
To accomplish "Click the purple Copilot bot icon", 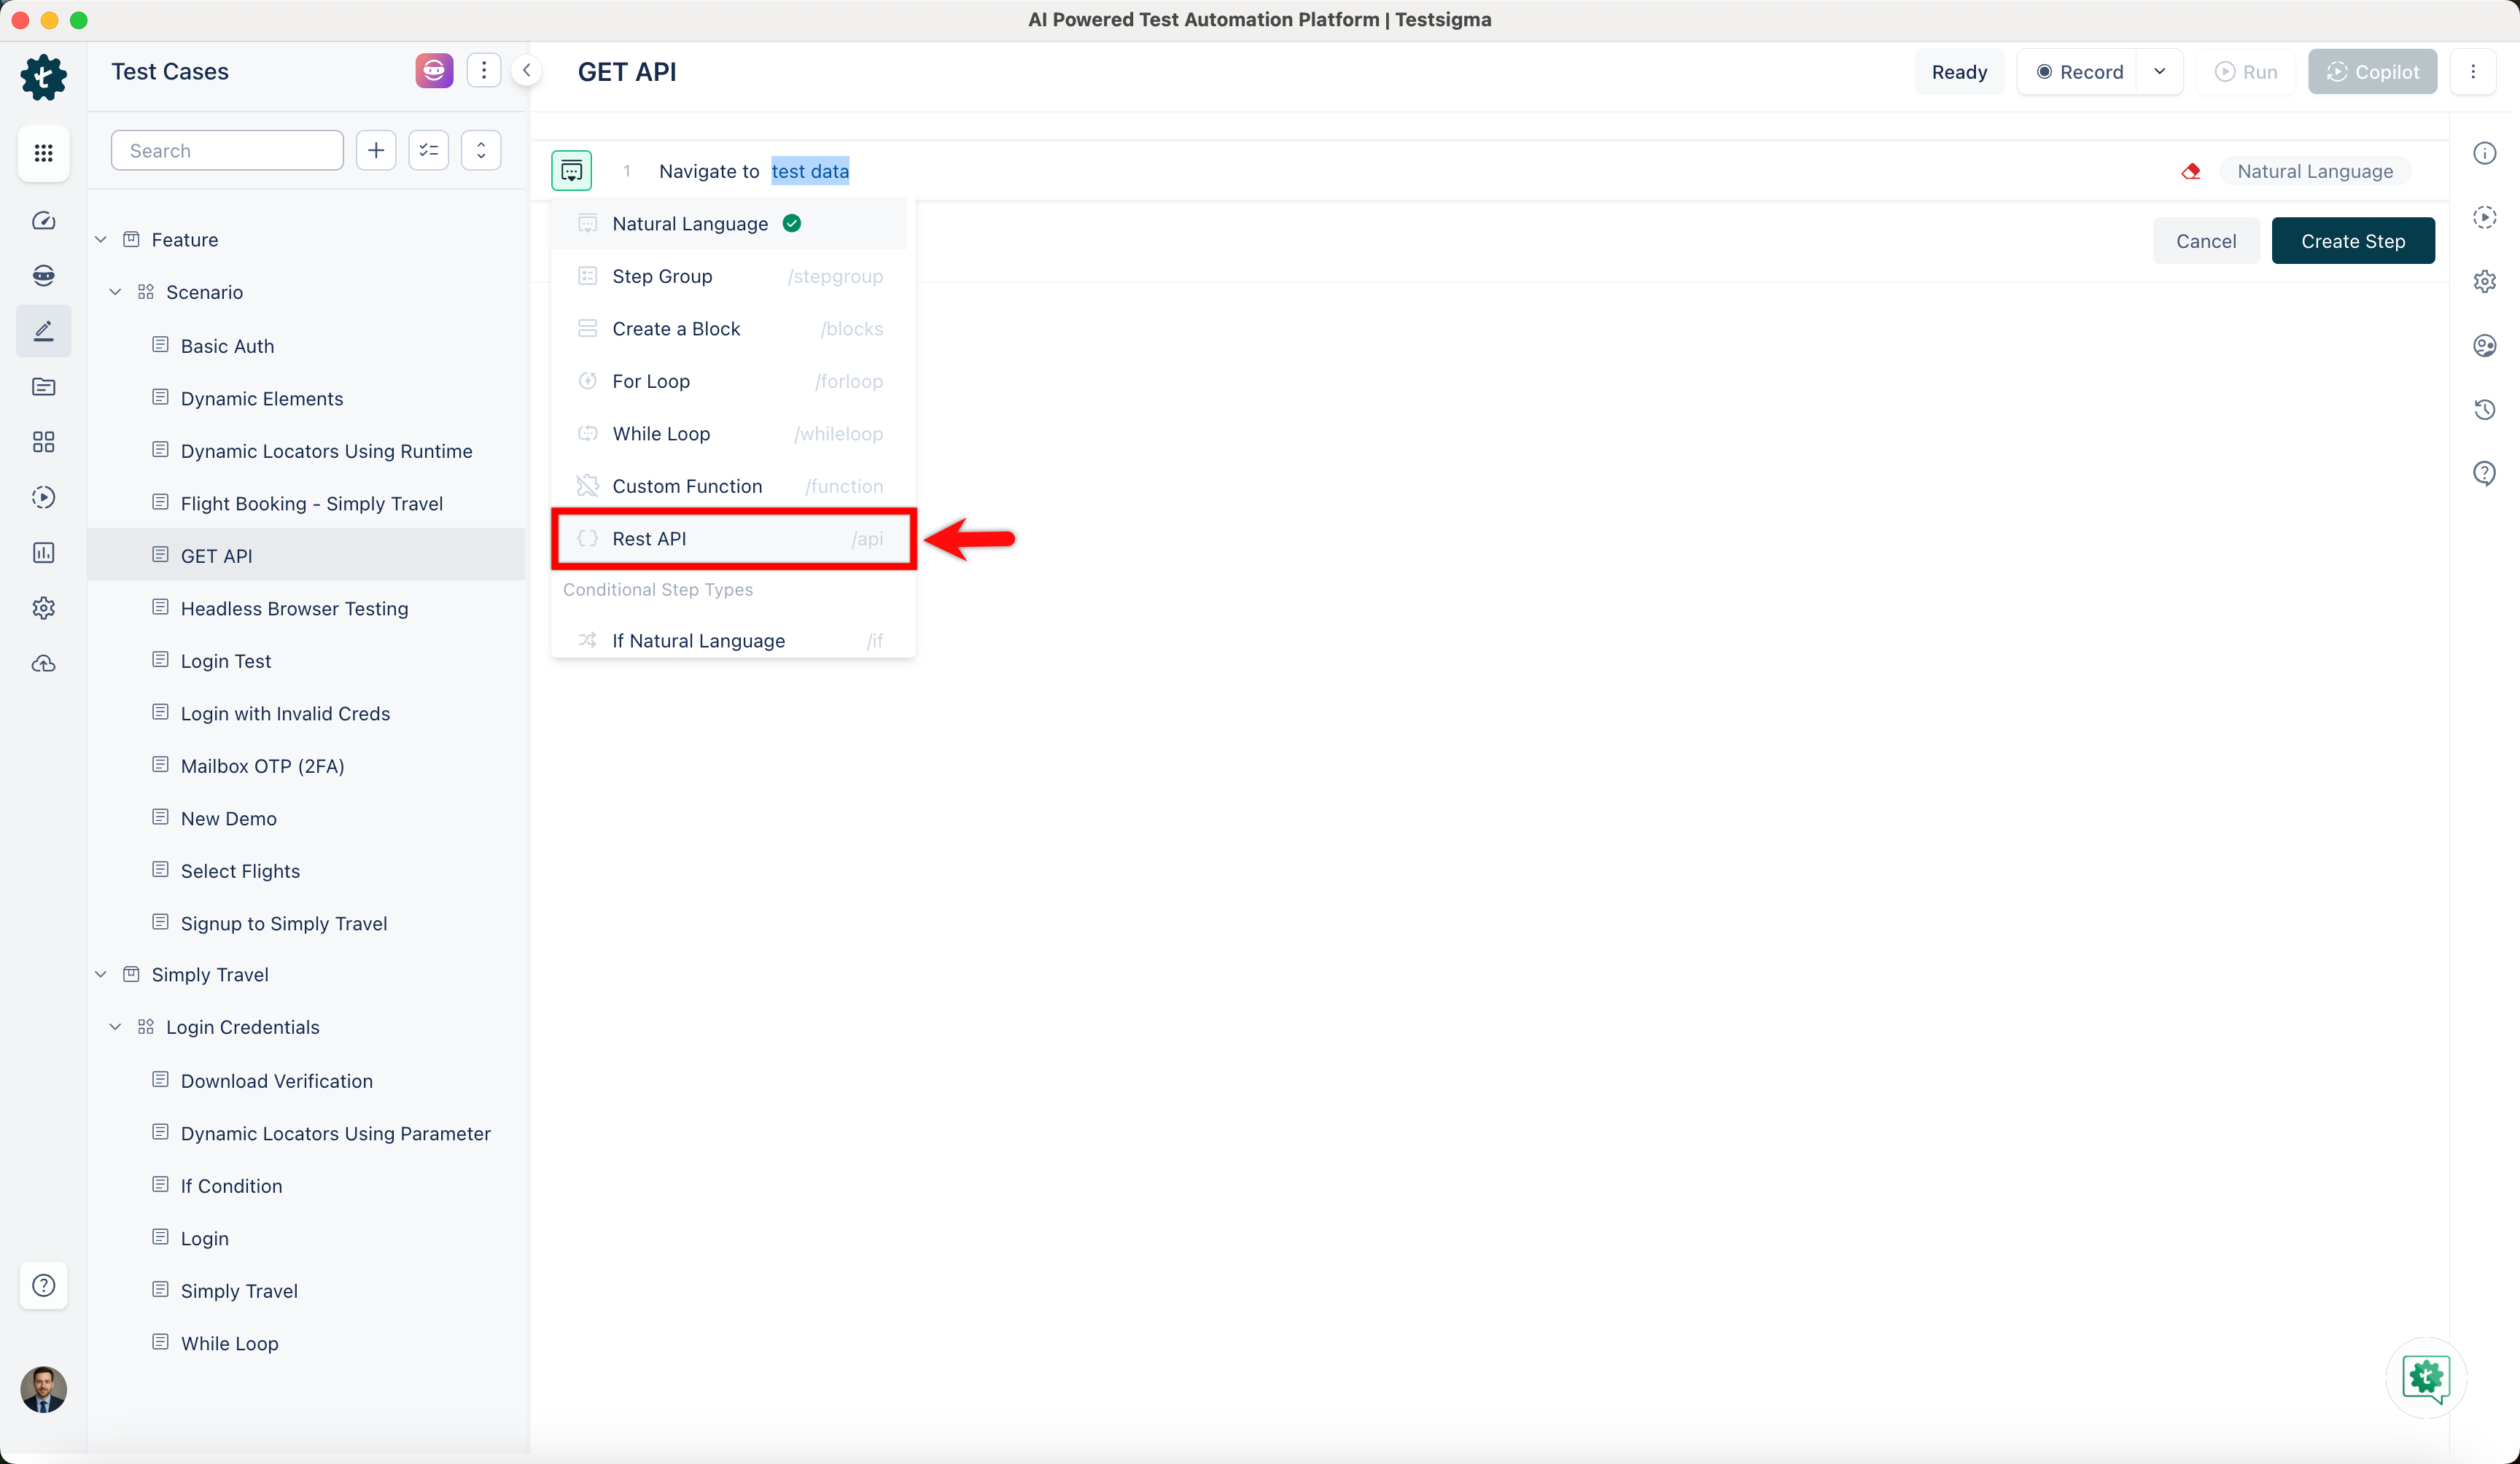I will pyautogui.click(x=434, y=71).
